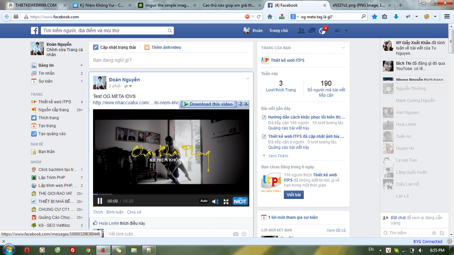Open chat settings gear icon
Screen dimensions: 454x255
pyautogui.click(x=434, y=233)
